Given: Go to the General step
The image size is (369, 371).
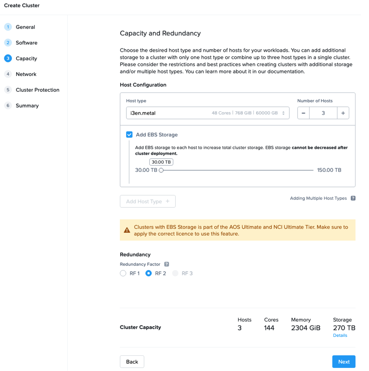Looking at the screenshot, I should pyautogui.click(x=25, y=27).
